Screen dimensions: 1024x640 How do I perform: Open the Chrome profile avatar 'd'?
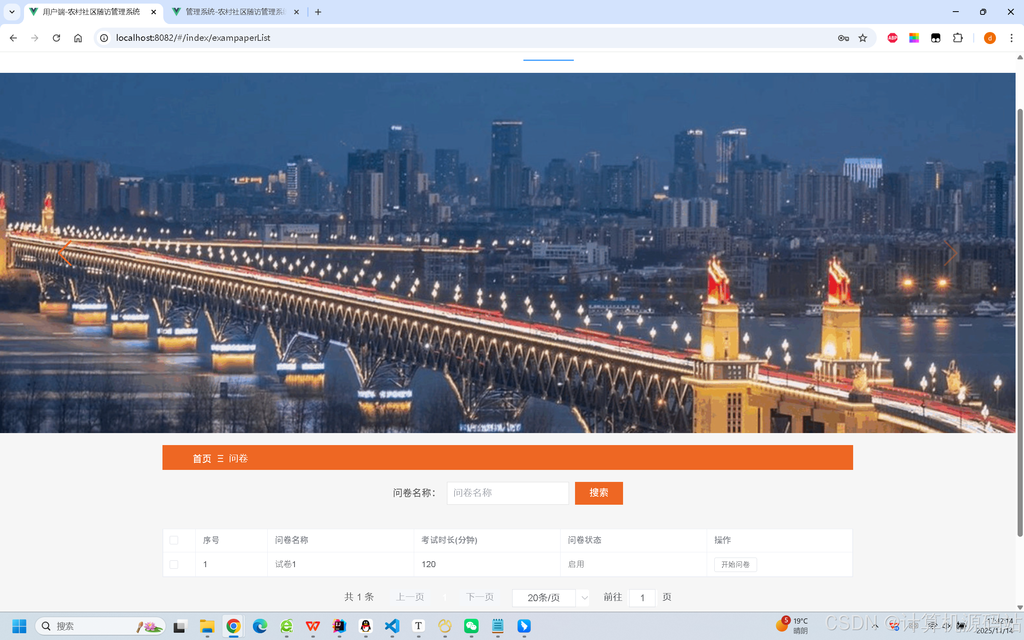pyautogui.click(x=990, y=38)
